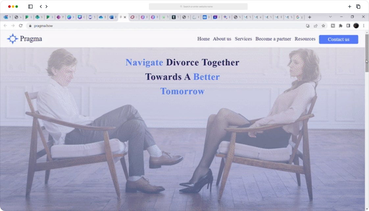This screenshot has height=211, width=369.
Task: Click the Home navigation link
Action: pyautogui.click(x=203, y=39)
